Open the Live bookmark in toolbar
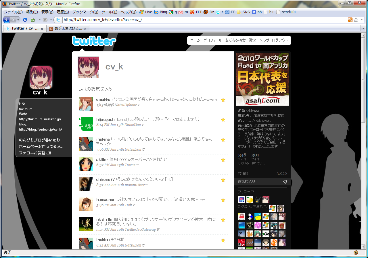The image size is (368, 258). pos(146,12)
